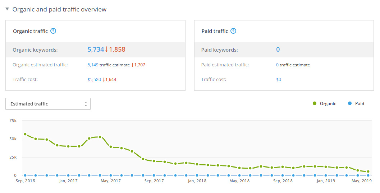
Task: Open the 5,734 organic keywords link
Action: (96, 50)
